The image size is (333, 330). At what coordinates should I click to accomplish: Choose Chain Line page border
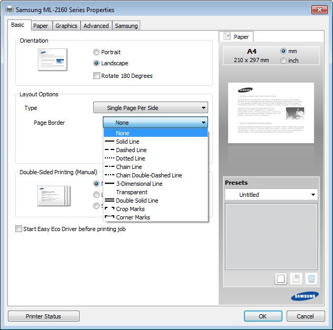(x=155, y=167)
